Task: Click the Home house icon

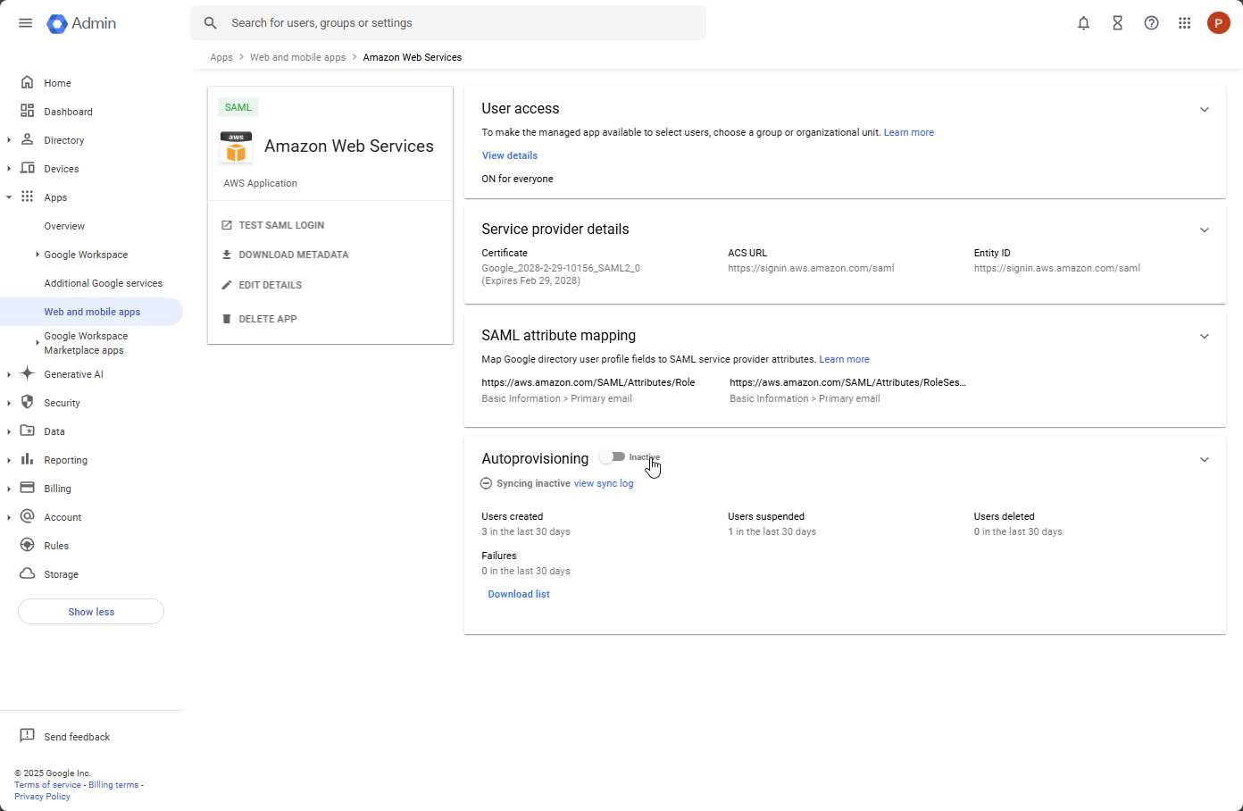Action: pyautogui.click(x=27, y=82)
